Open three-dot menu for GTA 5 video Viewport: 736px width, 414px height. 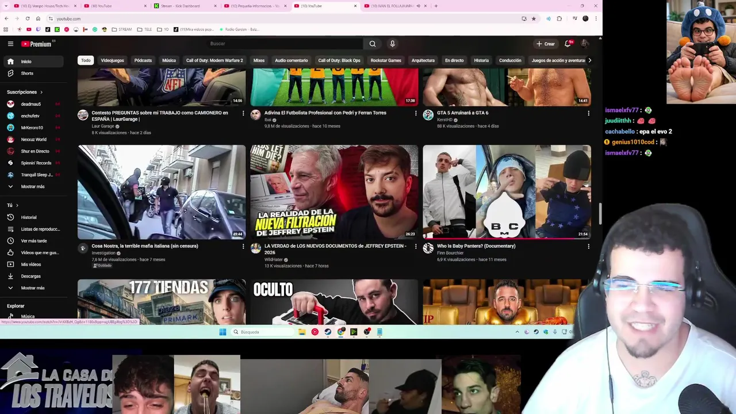[x=588, y=113]
